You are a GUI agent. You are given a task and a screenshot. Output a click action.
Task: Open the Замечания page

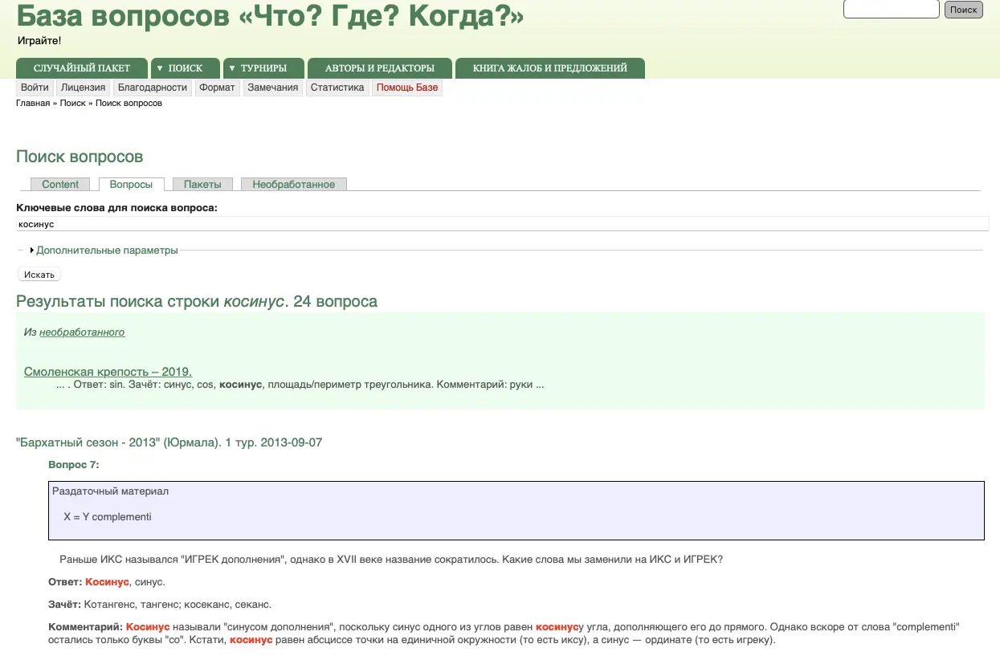pyautogui.click(x=272, y=88)
